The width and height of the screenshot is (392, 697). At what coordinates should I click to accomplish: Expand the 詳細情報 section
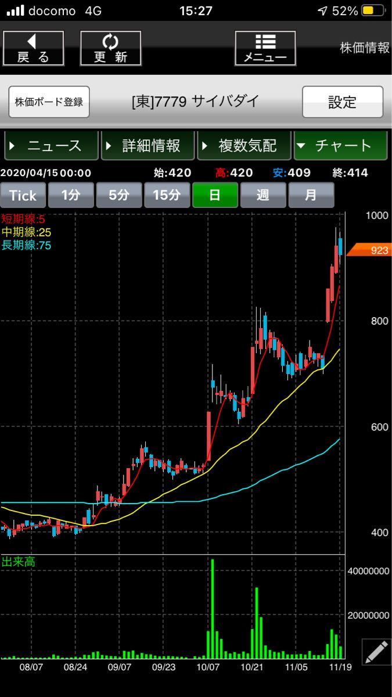tap(148, 146)
